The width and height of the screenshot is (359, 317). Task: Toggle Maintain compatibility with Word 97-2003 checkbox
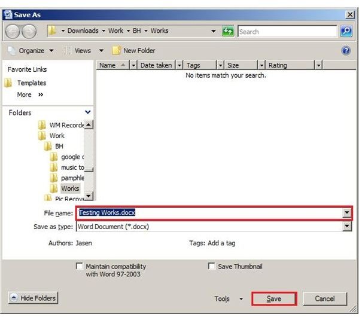(79, 266)
